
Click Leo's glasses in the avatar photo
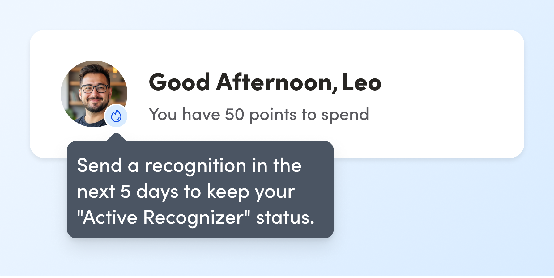(95, 89)
